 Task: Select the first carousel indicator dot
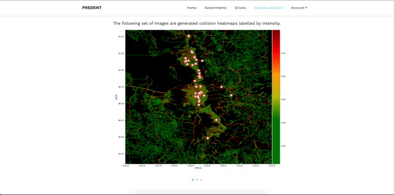[x=193, y=180]
